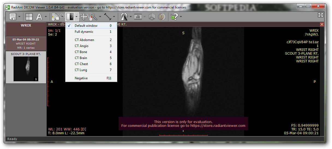The width and height of the screenshot is (332, 149).
Task: Select the Pan move tool icon
Action: point(84,17)
